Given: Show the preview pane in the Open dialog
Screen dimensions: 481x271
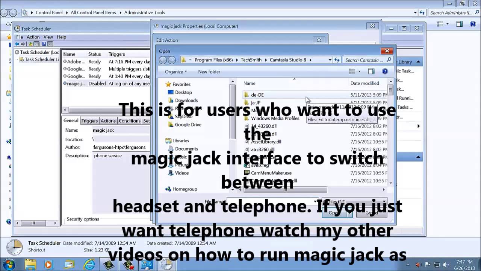Looking at the screenshot, I should coord(371,72).
